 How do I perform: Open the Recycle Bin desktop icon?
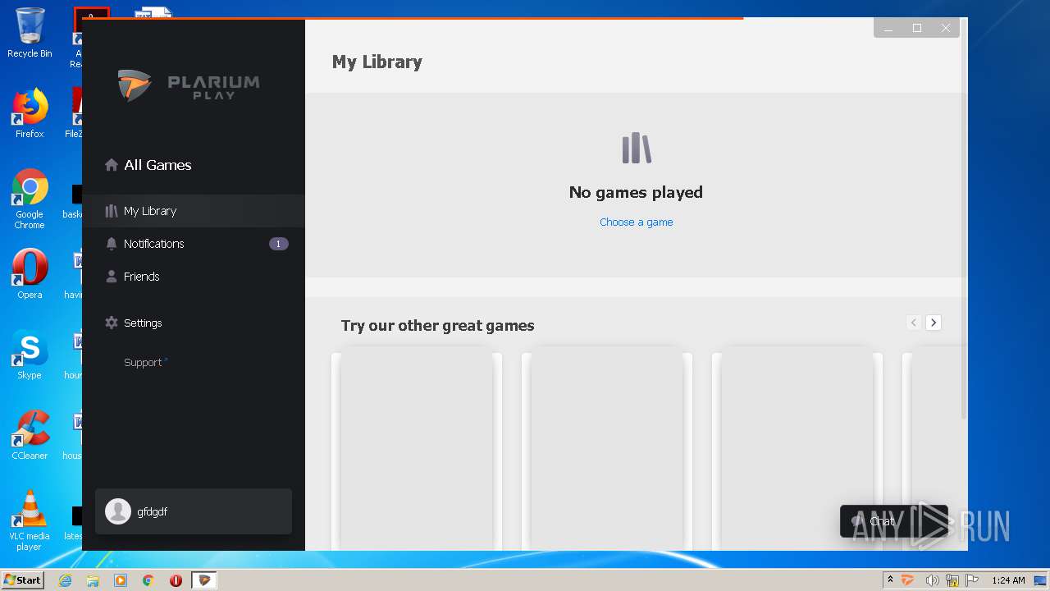[30, 33]
